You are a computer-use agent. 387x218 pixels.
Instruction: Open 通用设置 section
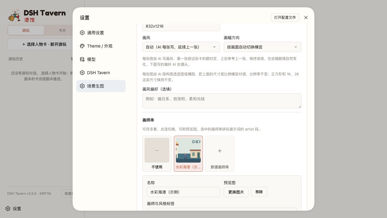click(101, 33)
